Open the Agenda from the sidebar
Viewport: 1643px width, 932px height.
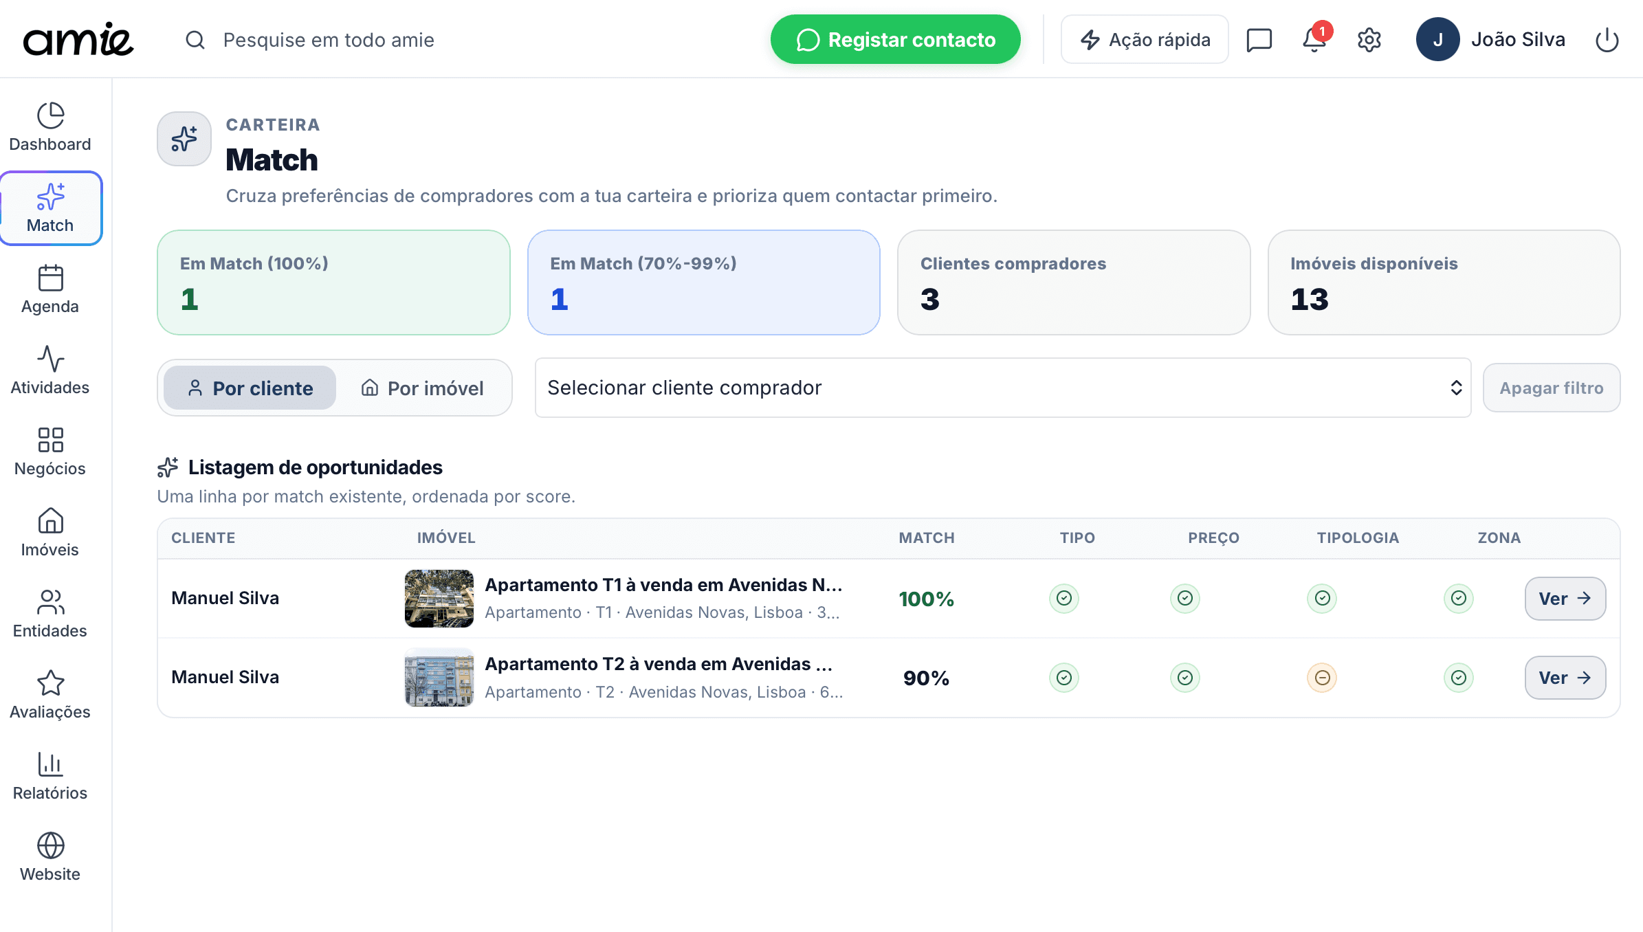(49, 289)
